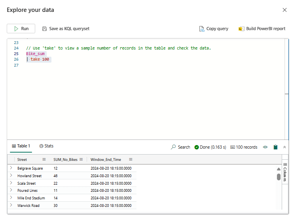Select the Scala Street cell
The image size is (290, 216).
click(x=27, y=184)
